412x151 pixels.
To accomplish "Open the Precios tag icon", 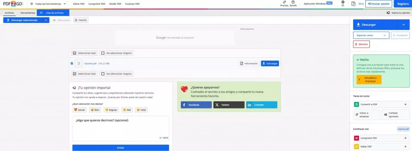I will (284, 2).
